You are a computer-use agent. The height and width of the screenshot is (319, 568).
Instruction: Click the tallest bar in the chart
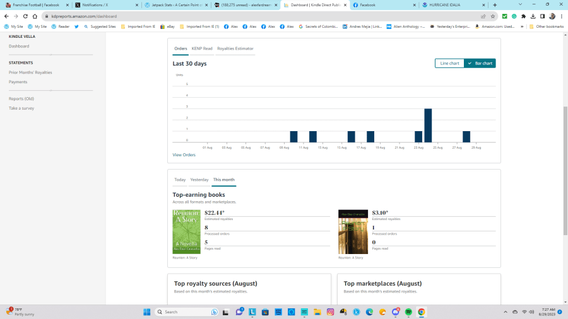(x=428, y=125)
